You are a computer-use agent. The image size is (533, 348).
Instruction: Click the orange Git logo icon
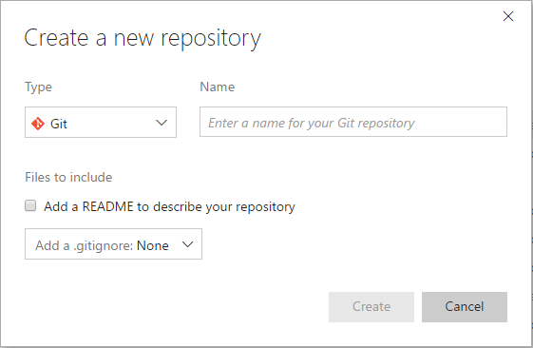click(x=38, y=124)
